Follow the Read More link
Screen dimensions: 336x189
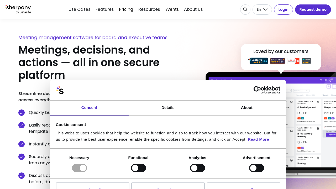(258, 139)
